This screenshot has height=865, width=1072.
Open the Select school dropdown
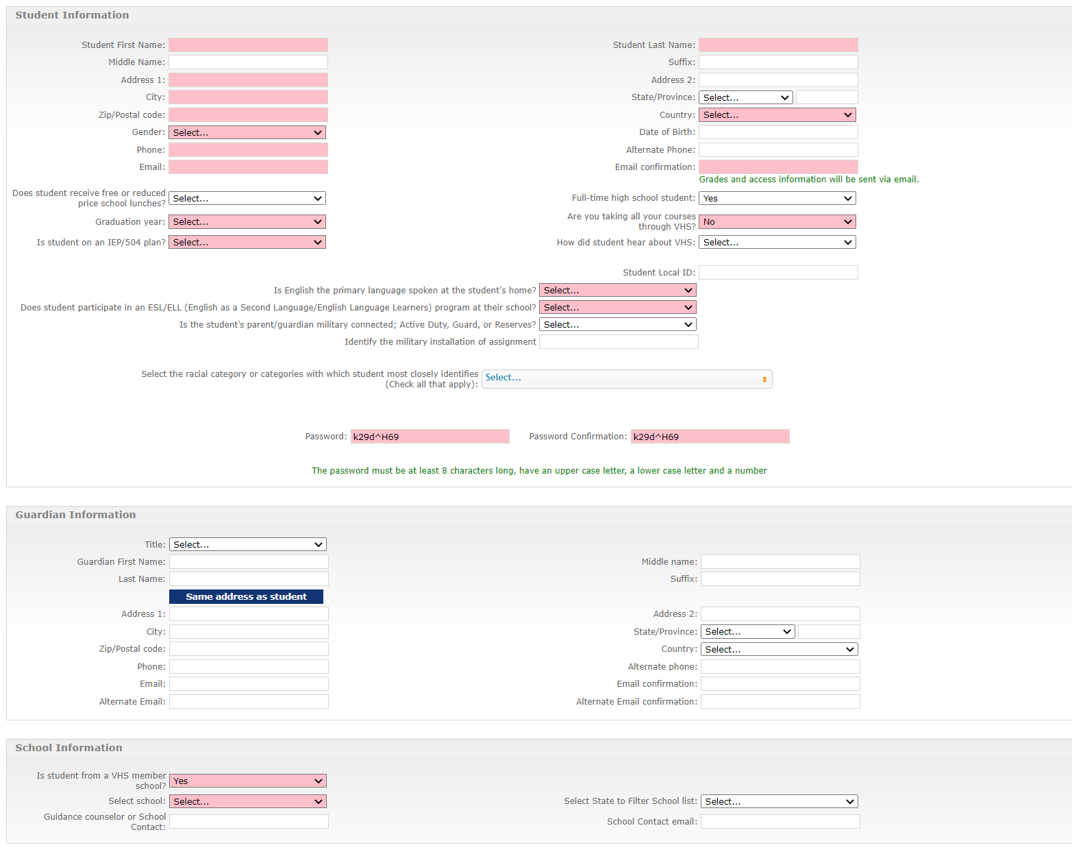[247, 801]
